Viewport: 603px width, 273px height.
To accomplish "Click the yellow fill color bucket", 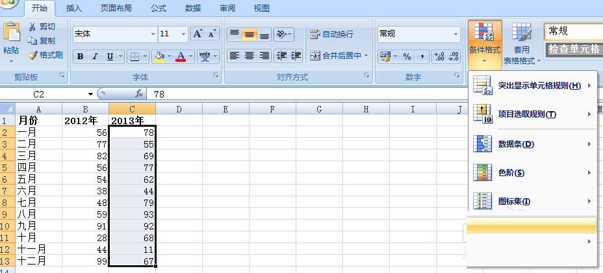I will [158, 57].
